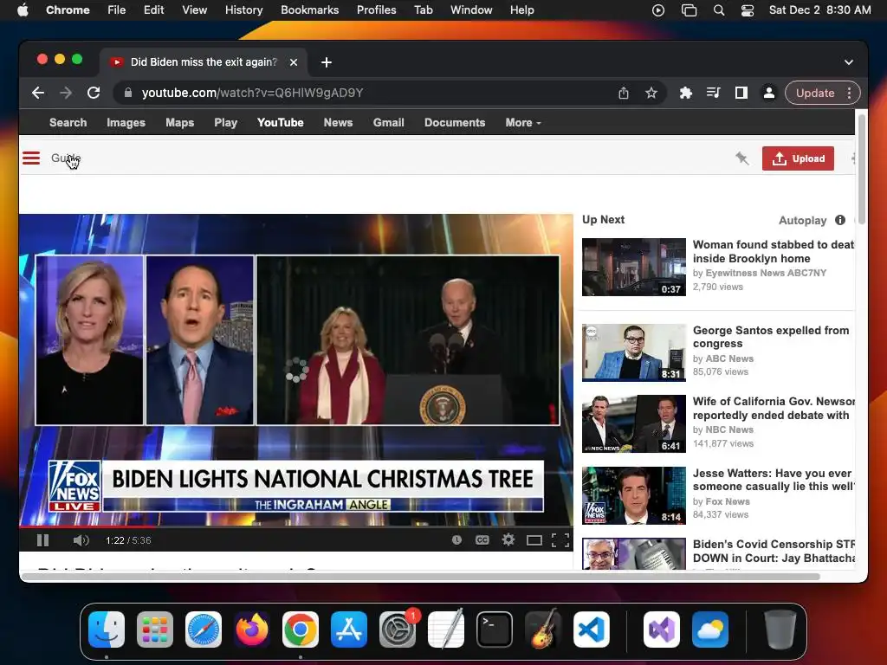The image size is (887, 665).
Task: Open Spotlight search in menu bar
Action: point(718,10)
